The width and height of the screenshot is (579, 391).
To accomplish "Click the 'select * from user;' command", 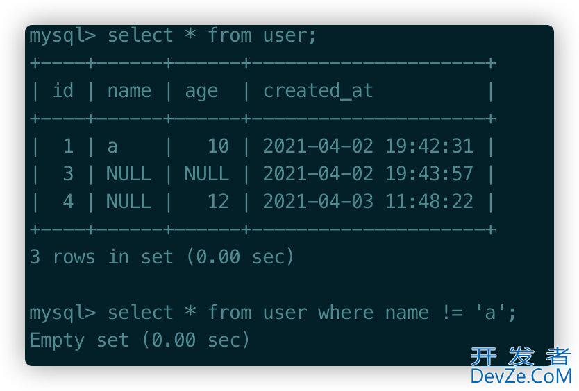I will [212, 35].
